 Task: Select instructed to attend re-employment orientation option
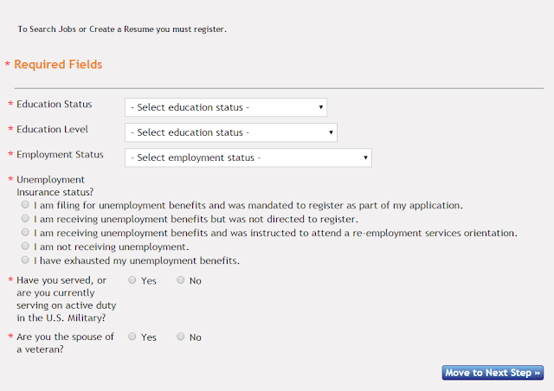click(x=25, y=233)
